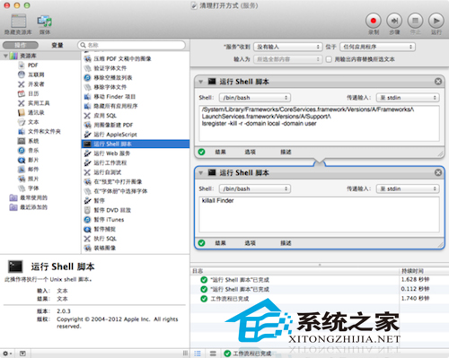The height and width of the screenshot is (358, 449).
Task: Switch to the 操作 (Actions) tab
Action: pyautogui.click(x=21, y=45)
